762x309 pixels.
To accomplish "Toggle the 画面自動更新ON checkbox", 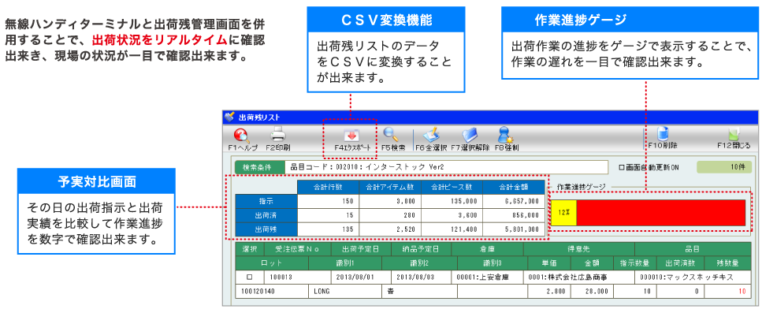I will 622,168.
